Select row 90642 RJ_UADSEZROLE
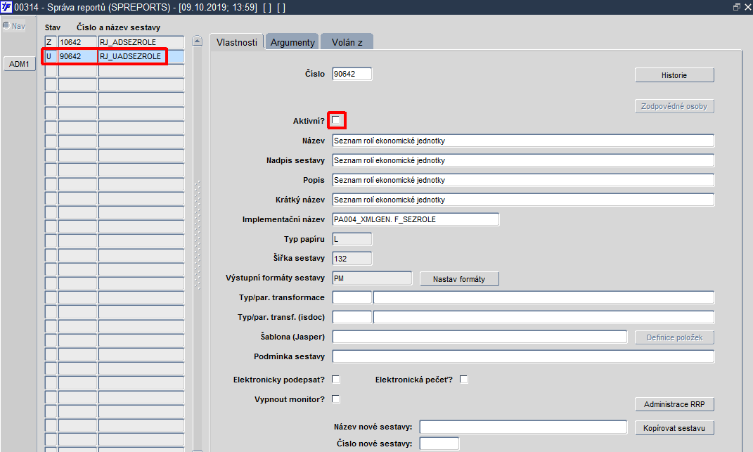This screenshot has width=753, height=452. (x=115, y=56)
